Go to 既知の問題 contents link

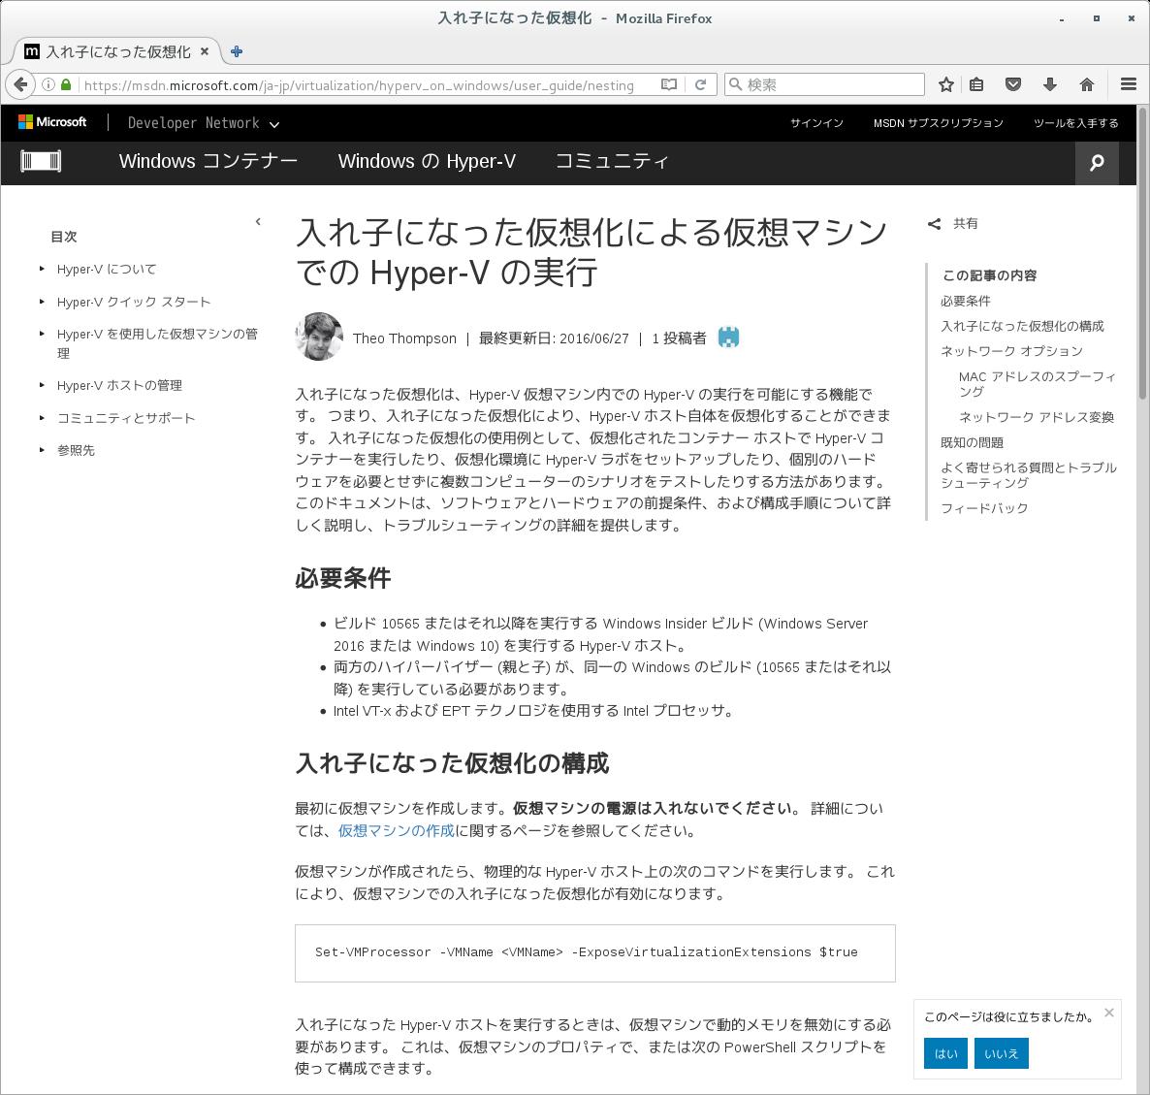[972, 442]
